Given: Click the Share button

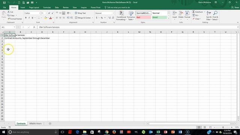Looking at the screenshot, I should coord(235,7).
